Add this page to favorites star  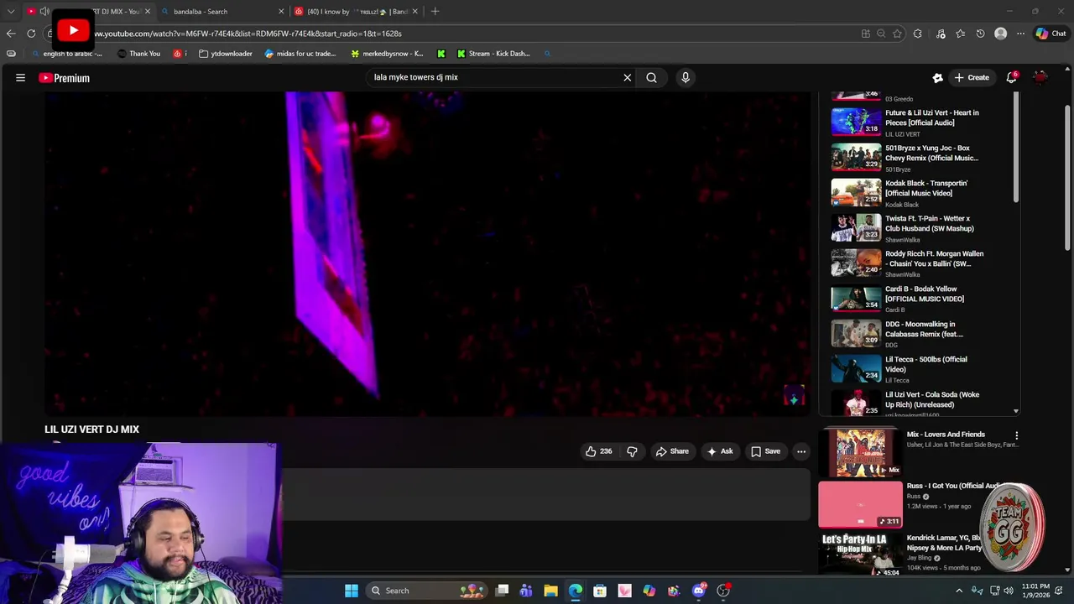(x=897, y=34)
